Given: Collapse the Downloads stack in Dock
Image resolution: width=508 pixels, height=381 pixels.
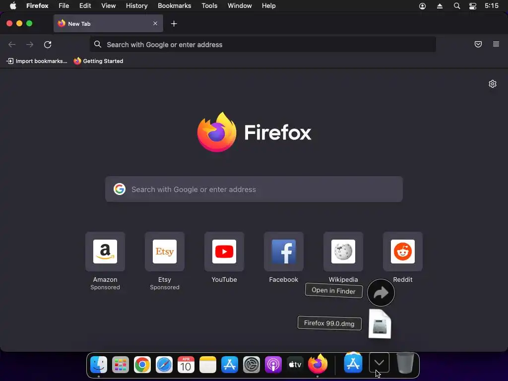Looking at the screenshot, I should click(379, 363).
